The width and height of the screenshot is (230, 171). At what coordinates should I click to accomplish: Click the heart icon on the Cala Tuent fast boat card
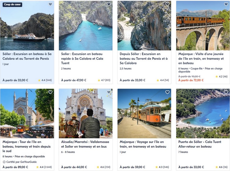109,4
